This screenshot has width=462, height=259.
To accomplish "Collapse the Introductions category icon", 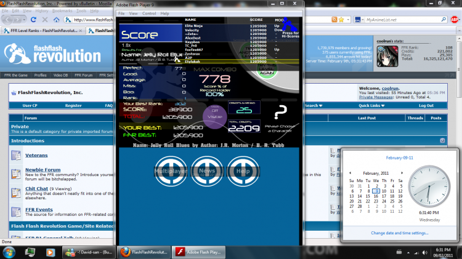I will coord(442,140).
